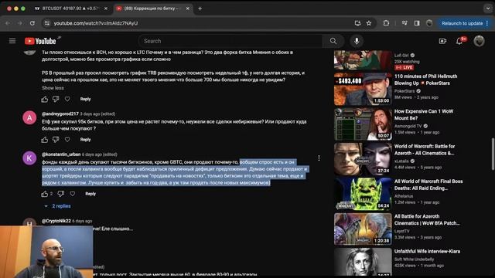The image size is (495, 278).
Task: Reply to the @andreygorod217 comment
Action: (x=85, y=139)
